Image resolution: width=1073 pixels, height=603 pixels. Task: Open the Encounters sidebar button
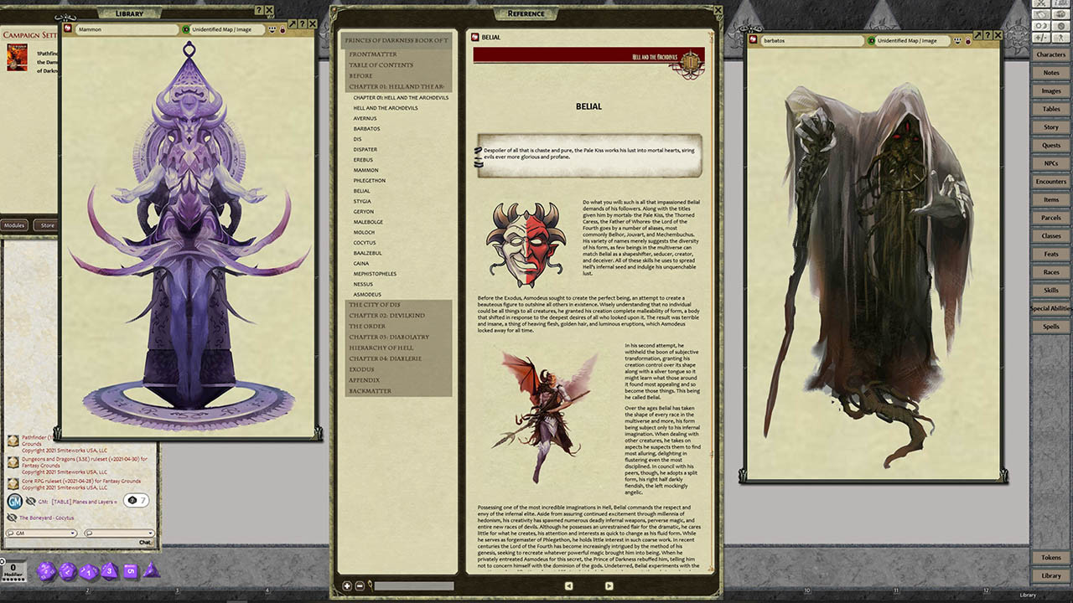point(1051,182)
